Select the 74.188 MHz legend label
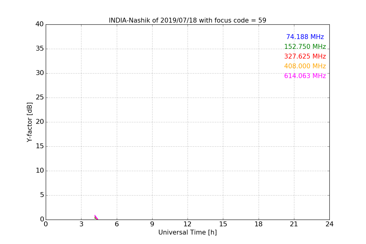 pyautogui.click(x=305, y=37)
